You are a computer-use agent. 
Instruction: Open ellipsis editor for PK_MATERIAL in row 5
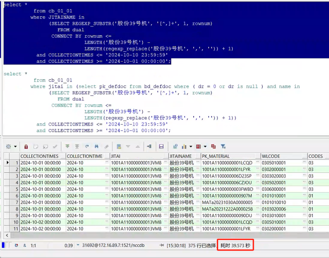pos(257,189)
